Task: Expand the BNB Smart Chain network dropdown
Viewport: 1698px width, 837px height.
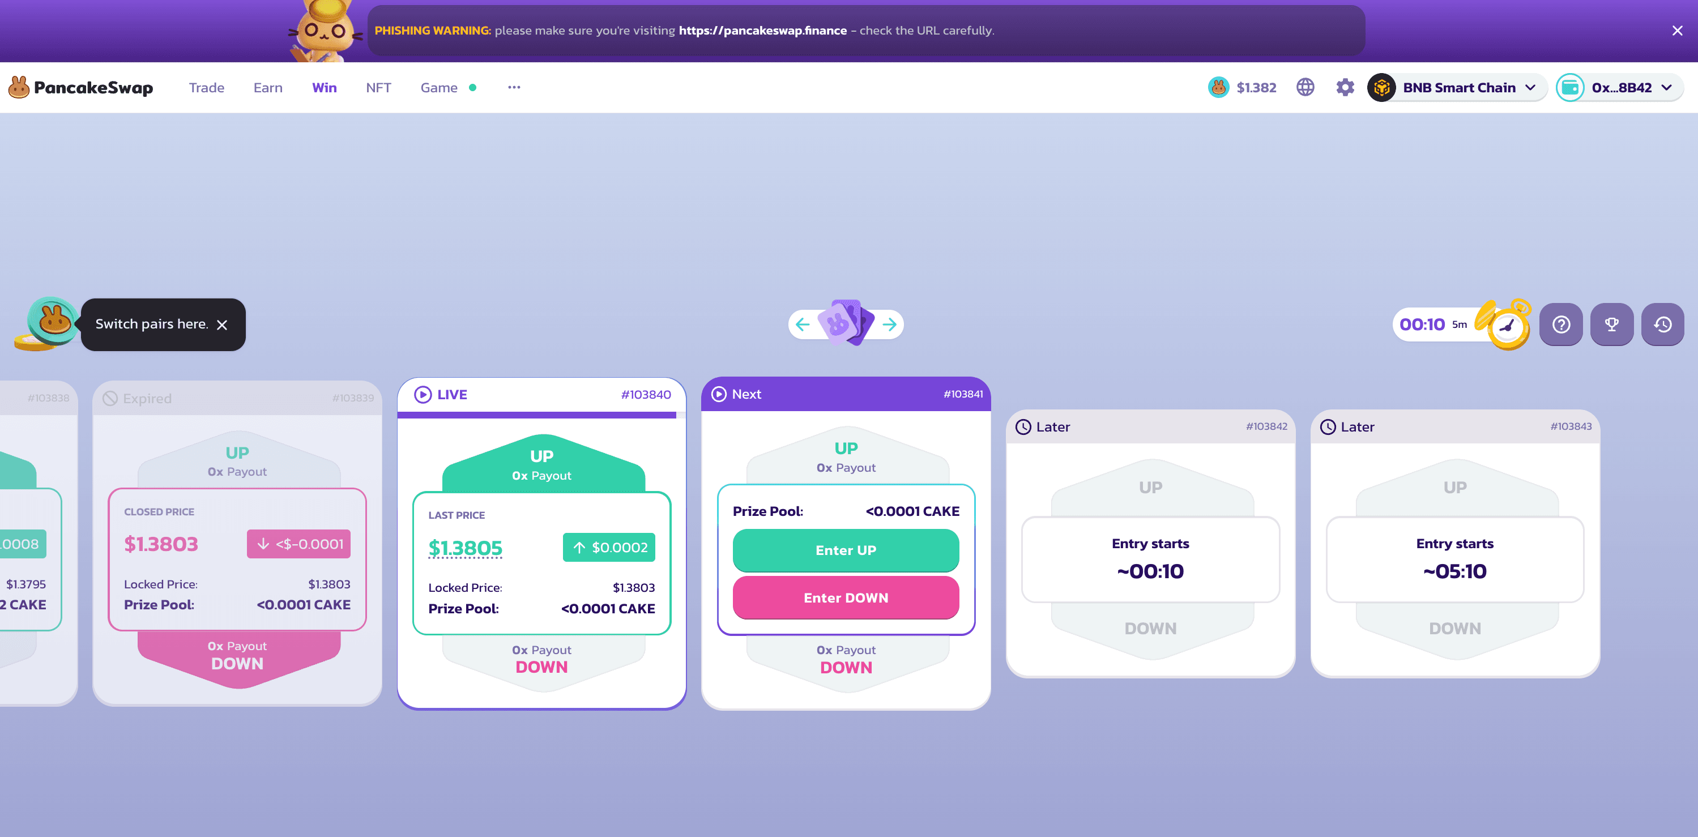Action: point(1457,88)
